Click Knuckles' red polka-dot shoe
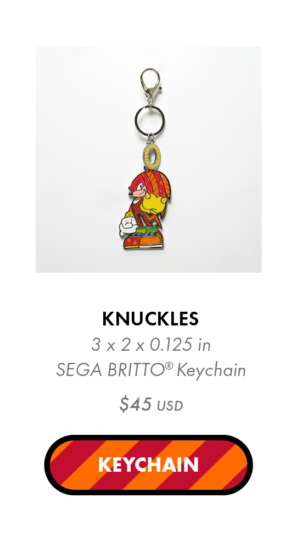 pos(132,242)
